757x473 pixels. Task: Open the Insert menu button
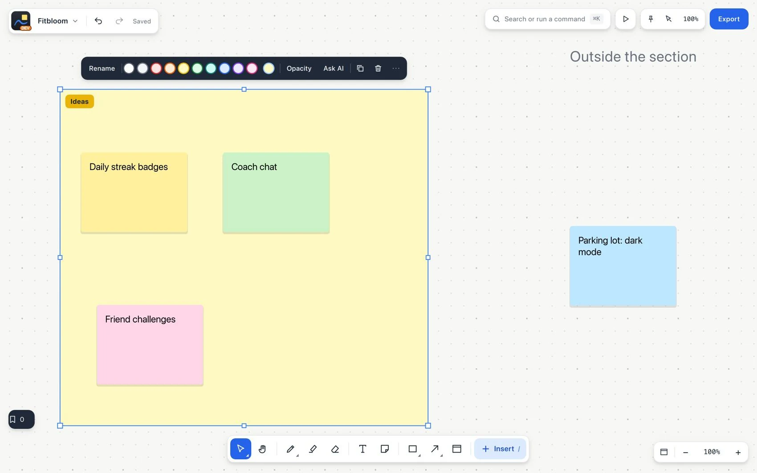[500, 449]
